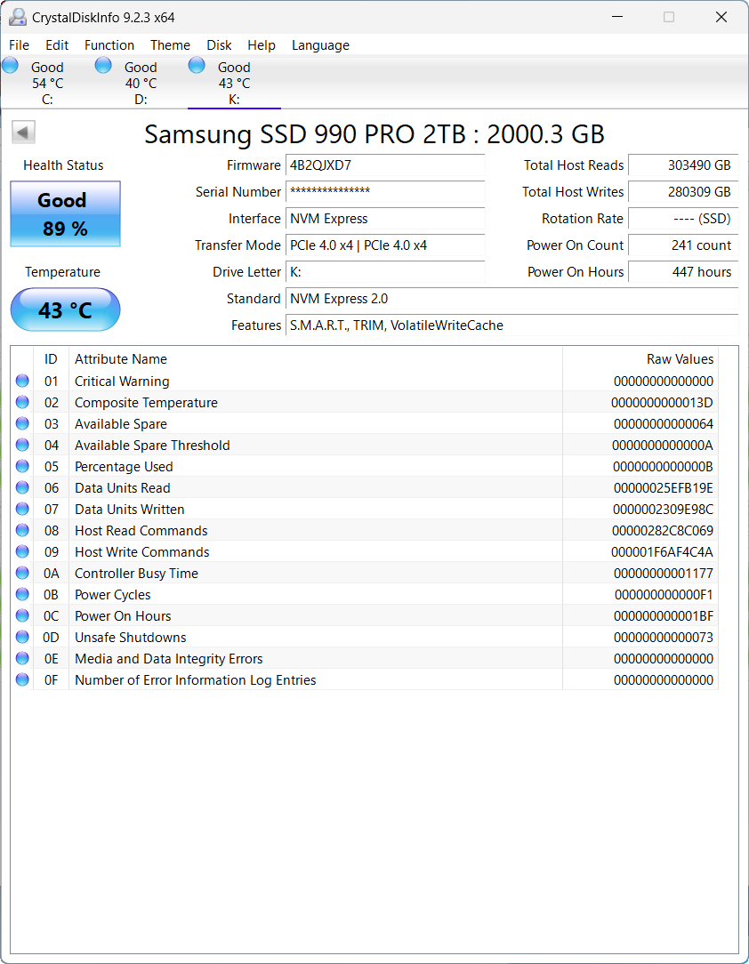
Task: Click raw value 000001F6AF4C4A
Action: click(x=662, y=552)
